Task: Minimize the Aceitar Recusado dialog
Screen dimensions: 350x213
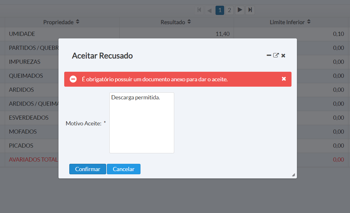Action: point(269,56)
